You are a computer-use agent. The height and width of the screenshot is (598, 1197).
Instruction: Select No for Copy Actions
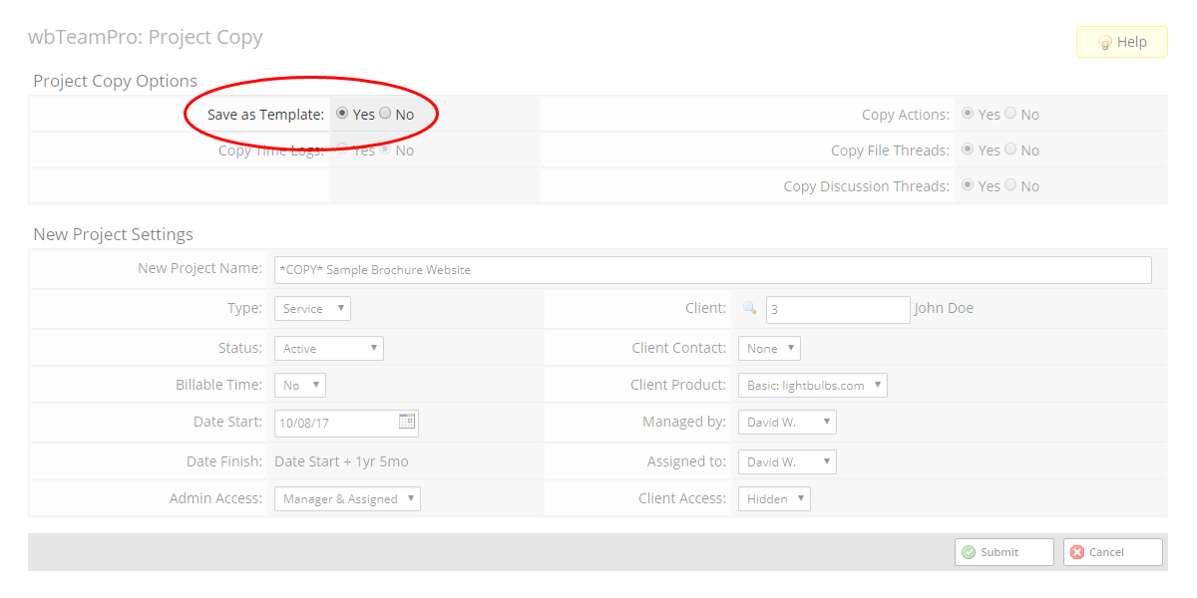1010,114
